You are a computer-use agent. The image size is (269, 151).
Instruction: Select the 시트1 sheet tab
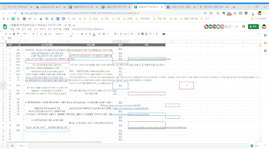tap(22, 146)
